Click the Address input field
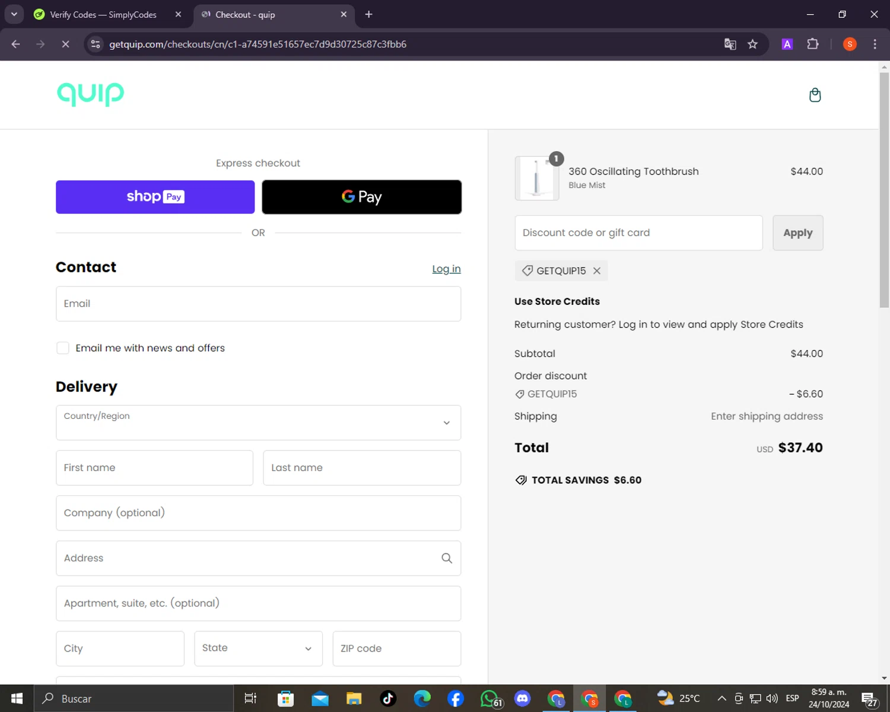 (258, 558)
